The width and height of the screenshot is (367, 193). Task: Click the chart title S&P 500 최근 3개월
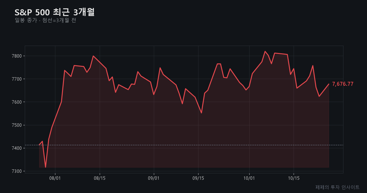pos(55,12)
